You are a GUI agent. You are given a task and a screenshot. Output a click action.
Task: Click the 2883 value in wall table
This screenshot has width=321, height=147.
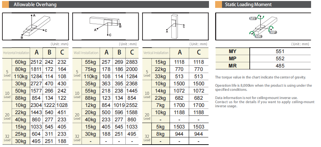tap(132, 62)
